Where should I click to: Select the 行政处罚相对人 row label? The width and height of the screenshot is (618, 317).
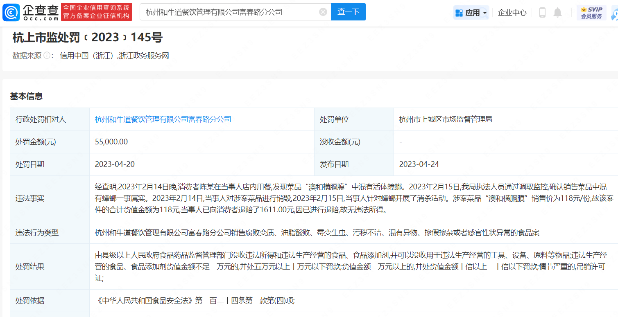[41, 119]
